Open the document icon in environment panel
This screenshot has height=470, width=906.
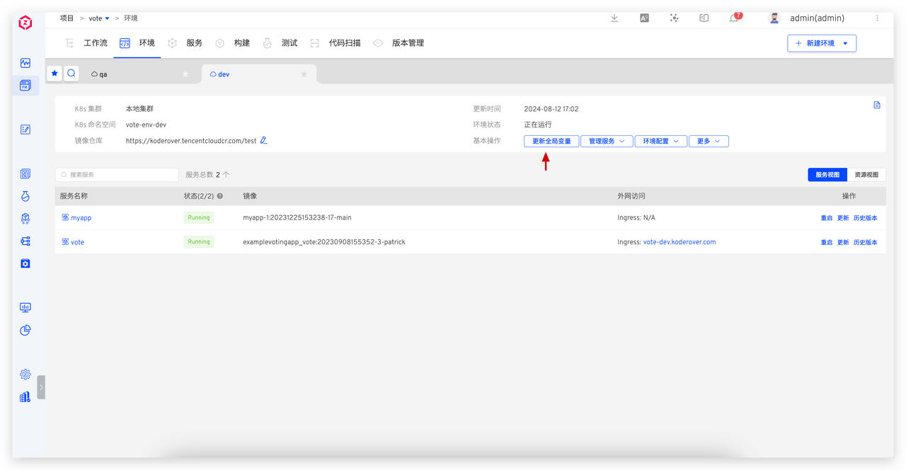pos(877,105)
